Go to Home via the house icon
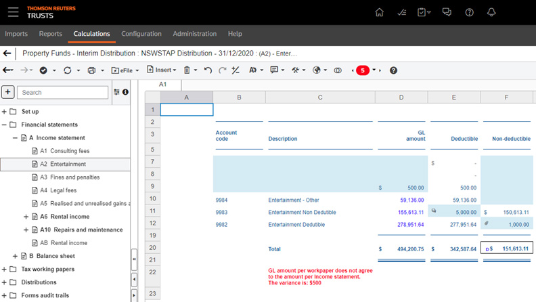This screenshot has height=302, width=536. 379,12
